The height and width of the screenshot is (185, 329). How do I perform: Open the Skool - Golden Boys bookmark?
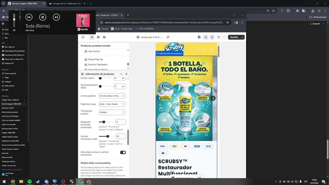(122, 29)
